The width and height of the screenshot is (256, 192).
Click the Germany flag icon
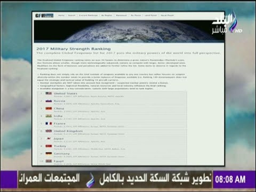[x=49, y=154]
